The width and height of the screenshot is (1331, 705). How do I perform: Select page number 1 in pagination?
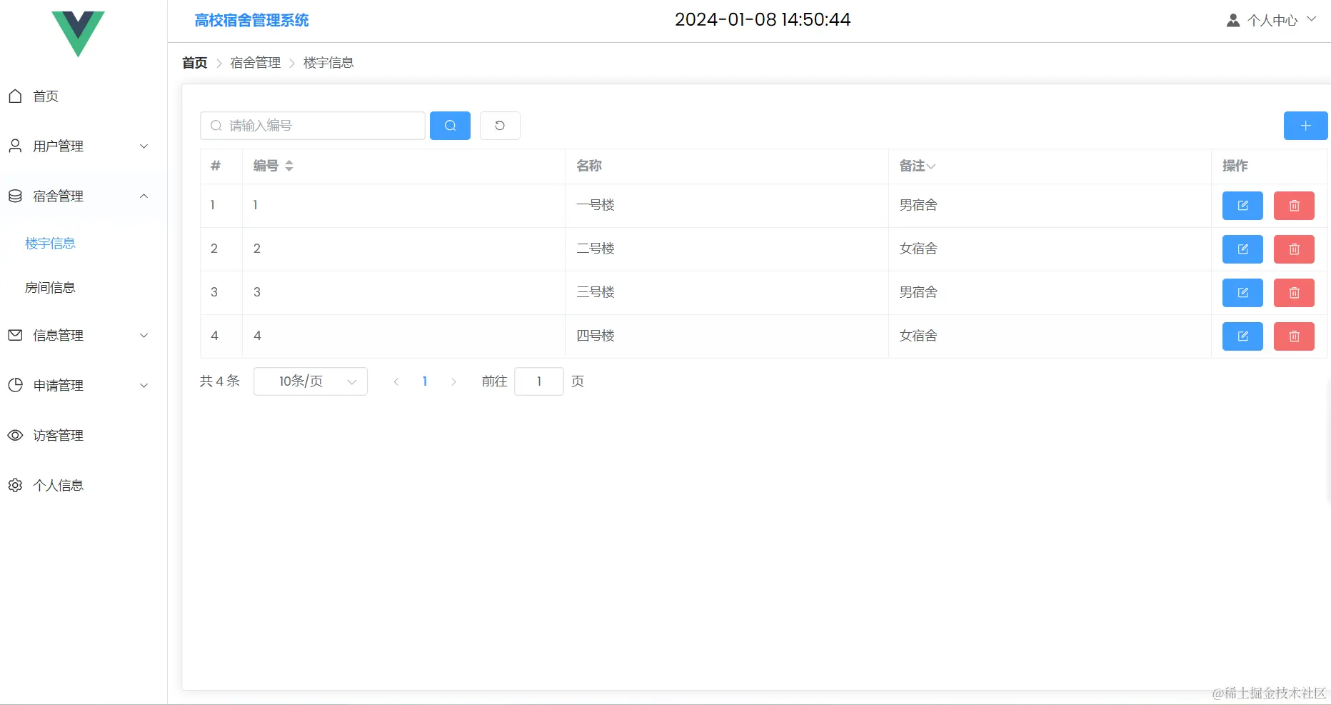click(425, 381)
